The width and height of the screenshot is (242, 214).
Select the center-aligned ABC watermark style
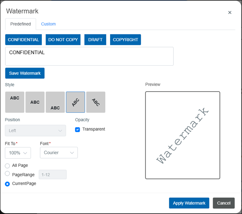point(35,102)
